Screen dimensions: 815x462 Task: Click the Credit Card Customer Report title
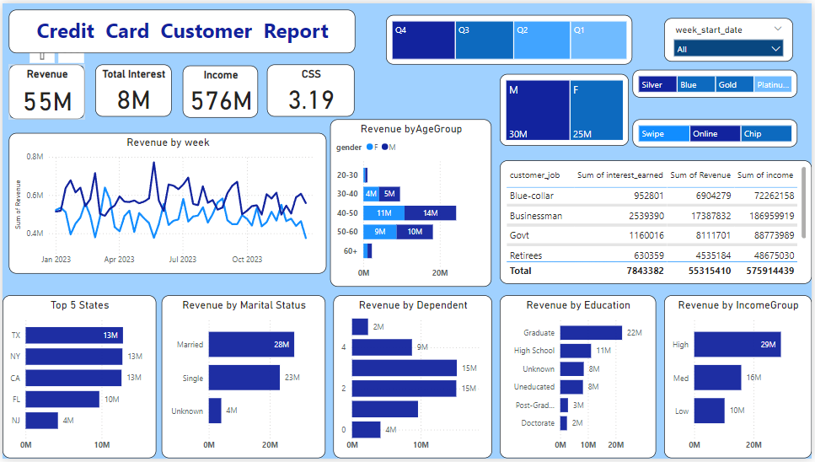182,31
